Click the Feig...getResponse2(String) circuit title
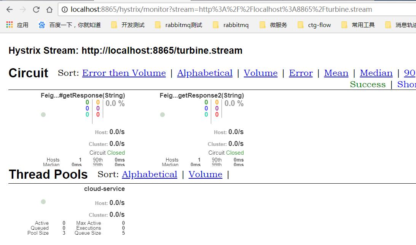Viewport: 416px width, 245px height. (202, 95)
